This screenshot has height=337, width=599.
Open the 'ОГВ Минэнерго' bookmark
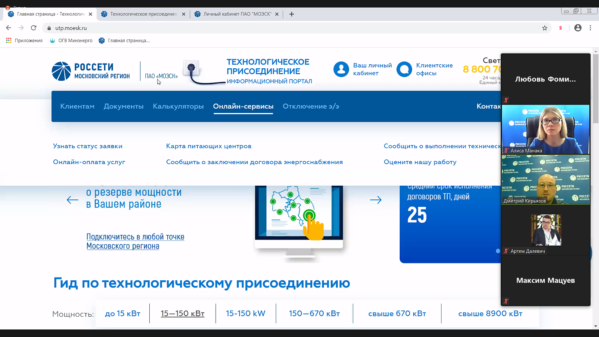pos(71,40)
